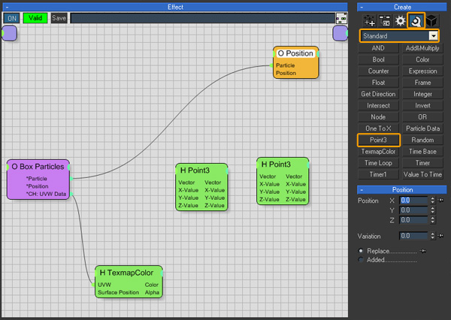451x320 pixels.
Task: Collapse the Position rollout
Action: pos(362,190)
